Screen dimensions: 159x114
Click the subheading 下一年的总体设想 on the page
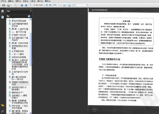[x=109, y=76]
